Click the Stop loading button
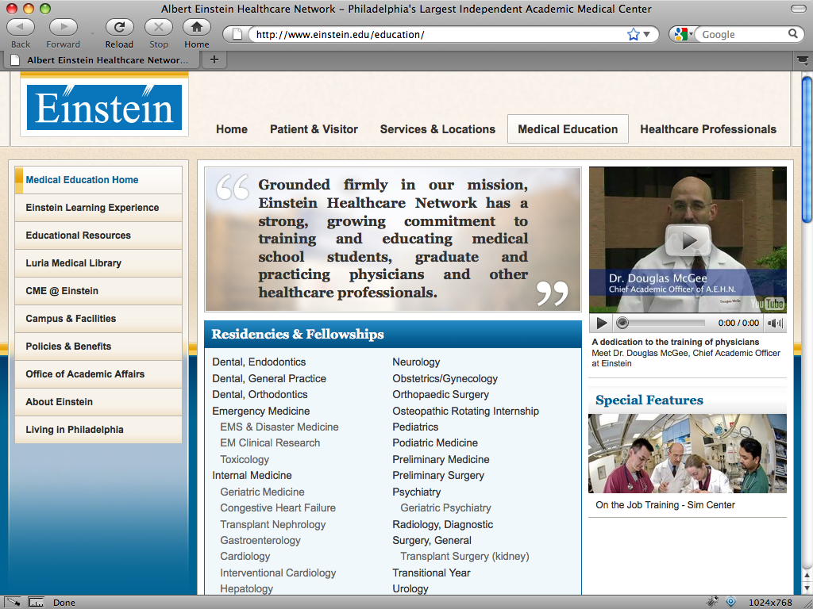Image resolution: width=813 pixels, height=609 pixels. click(x=159, y=27)
